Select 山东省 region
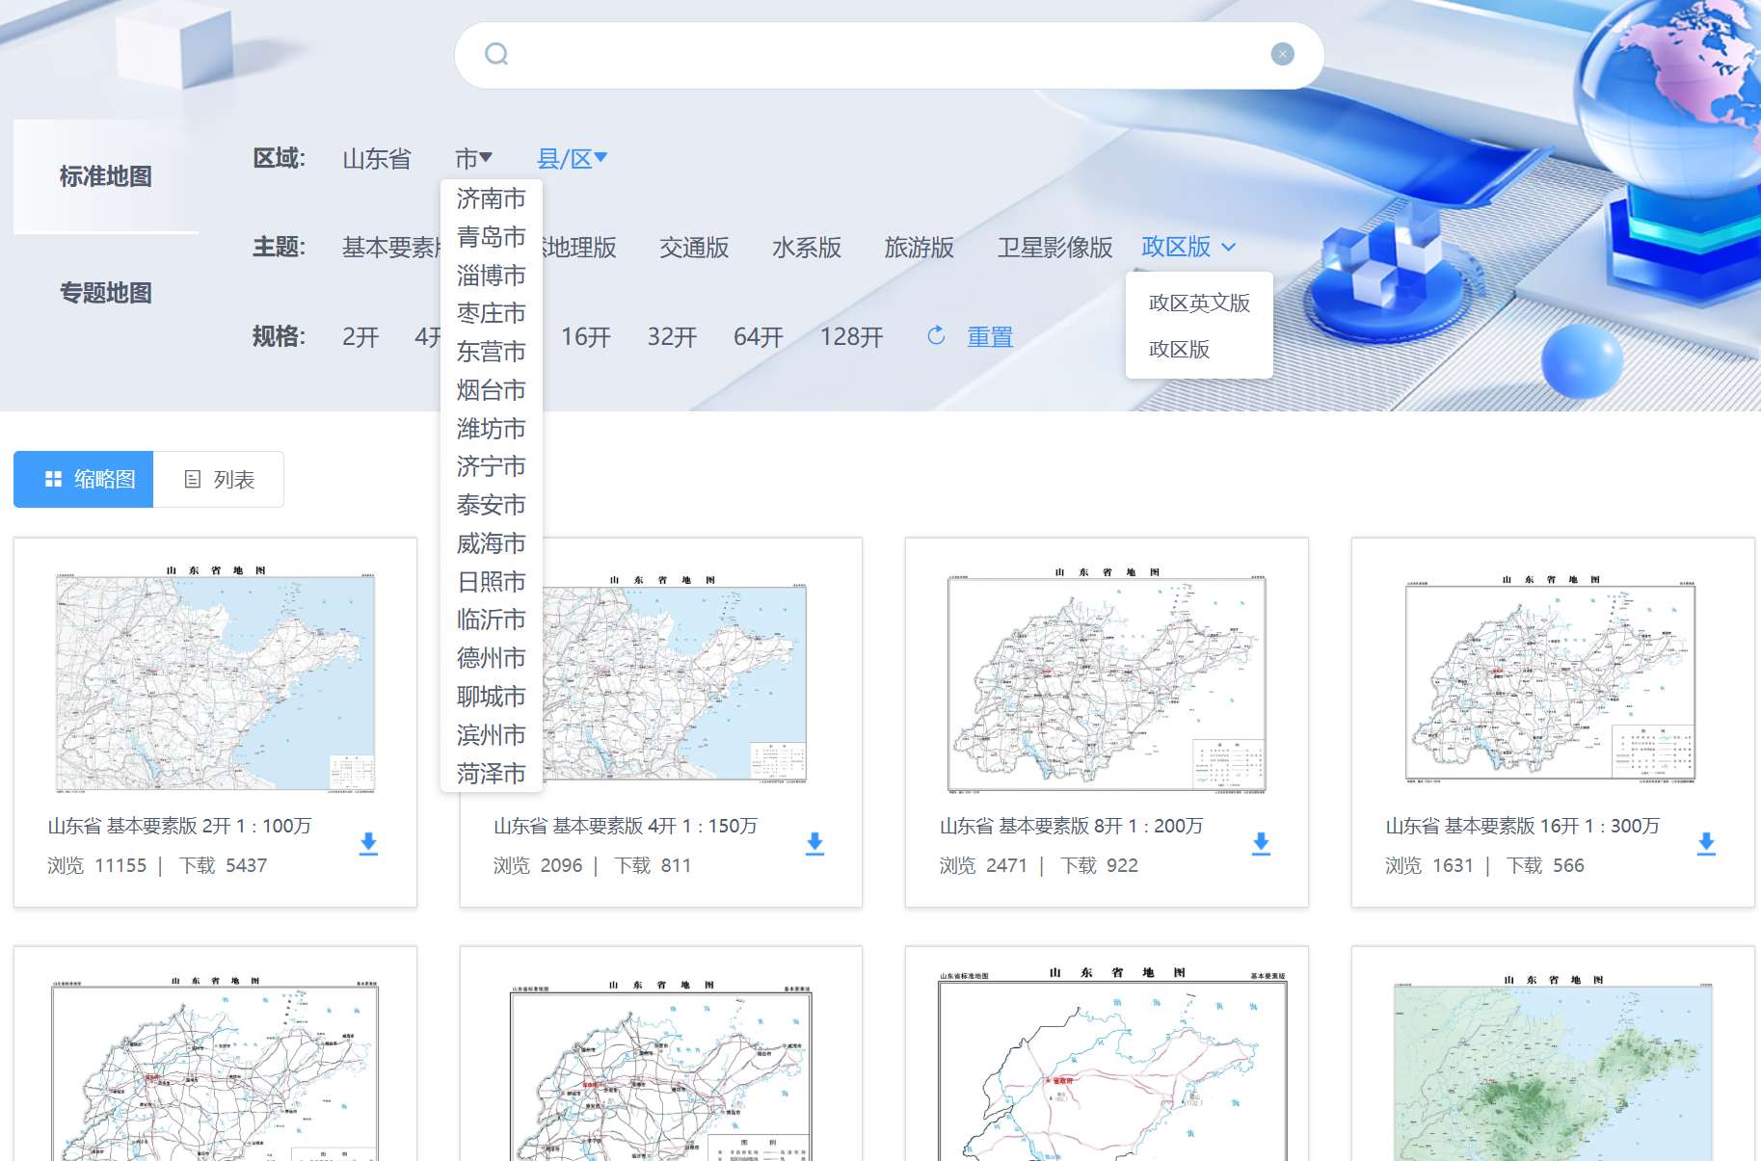Screen dimensions: 1761x1161 point(377,159)
